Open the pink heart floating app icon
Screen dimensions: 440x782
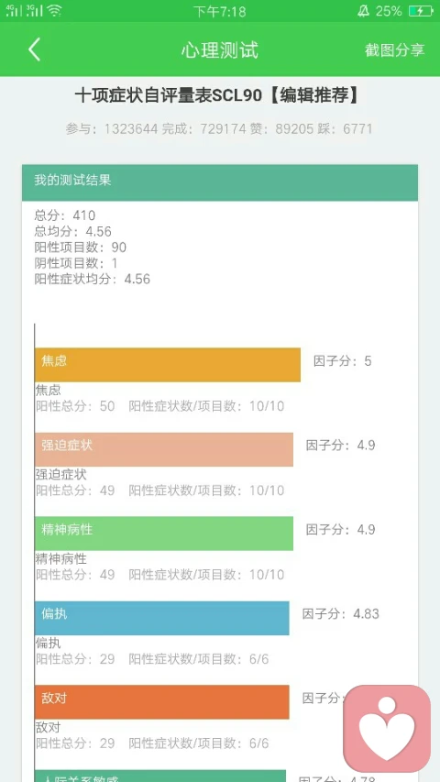click(387, 728)
